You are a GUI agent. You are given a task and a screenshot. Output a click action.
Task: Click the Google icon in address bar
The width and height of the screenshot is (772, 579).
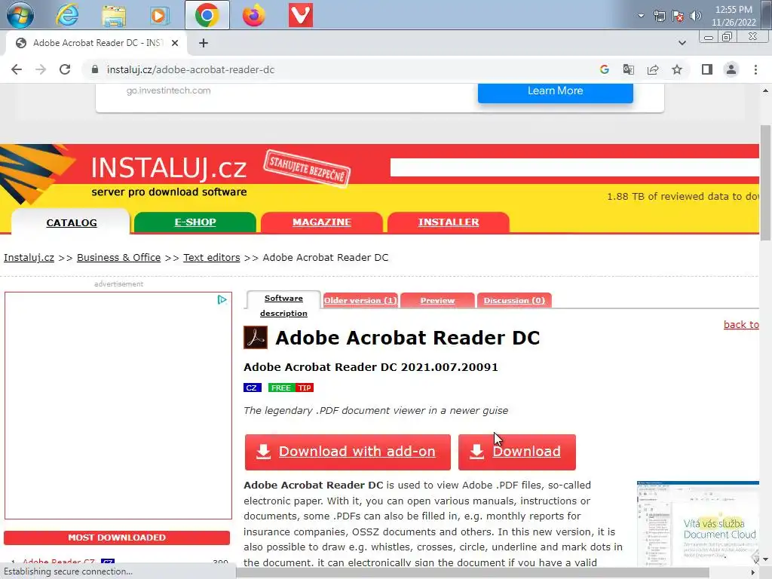(x=605, y=69)
